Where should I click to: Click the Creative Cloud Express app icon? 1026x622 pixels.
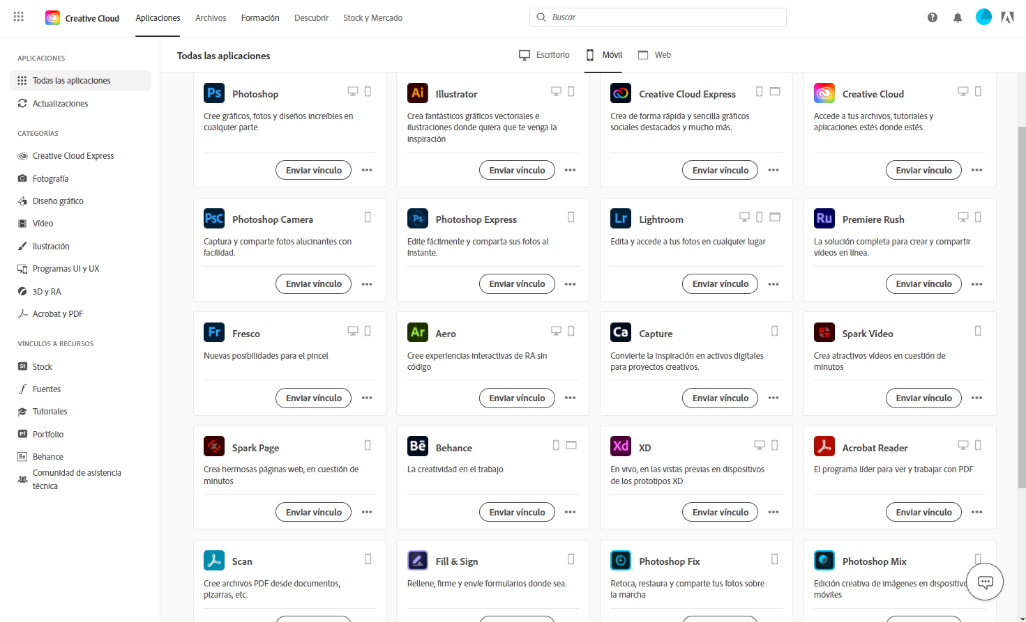coord(621,93)
